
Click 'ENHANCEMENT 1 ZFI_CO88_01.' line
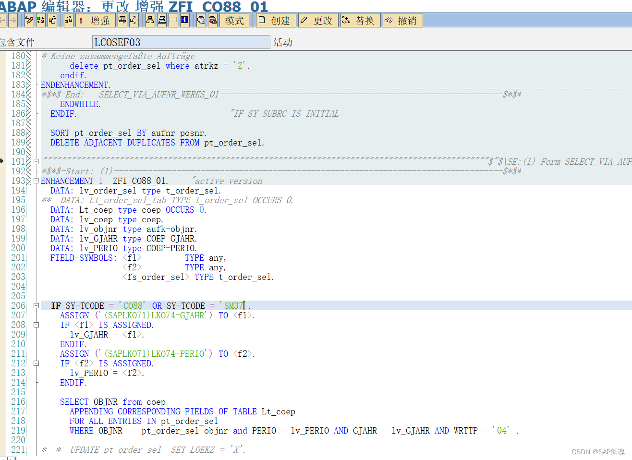pyautogui.click(x=104, y=181)
